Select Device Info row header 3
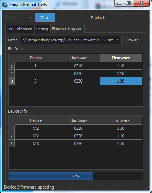The width and height of the screenshot is (152, 193). coord(12,144)
